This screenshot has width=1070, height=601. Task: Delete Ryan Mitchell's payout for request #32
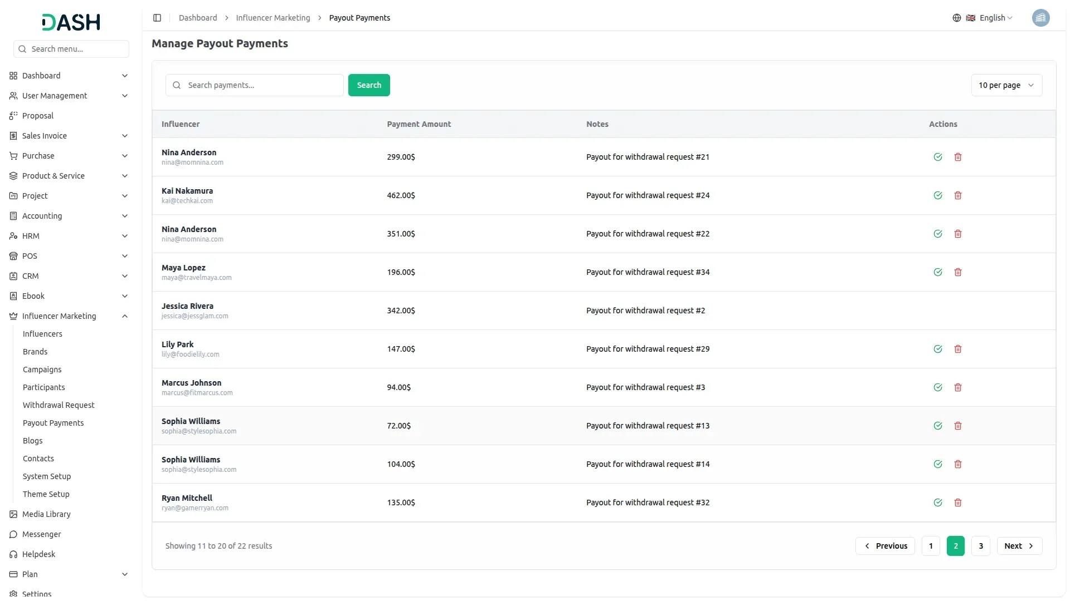(x=958, y=503)
